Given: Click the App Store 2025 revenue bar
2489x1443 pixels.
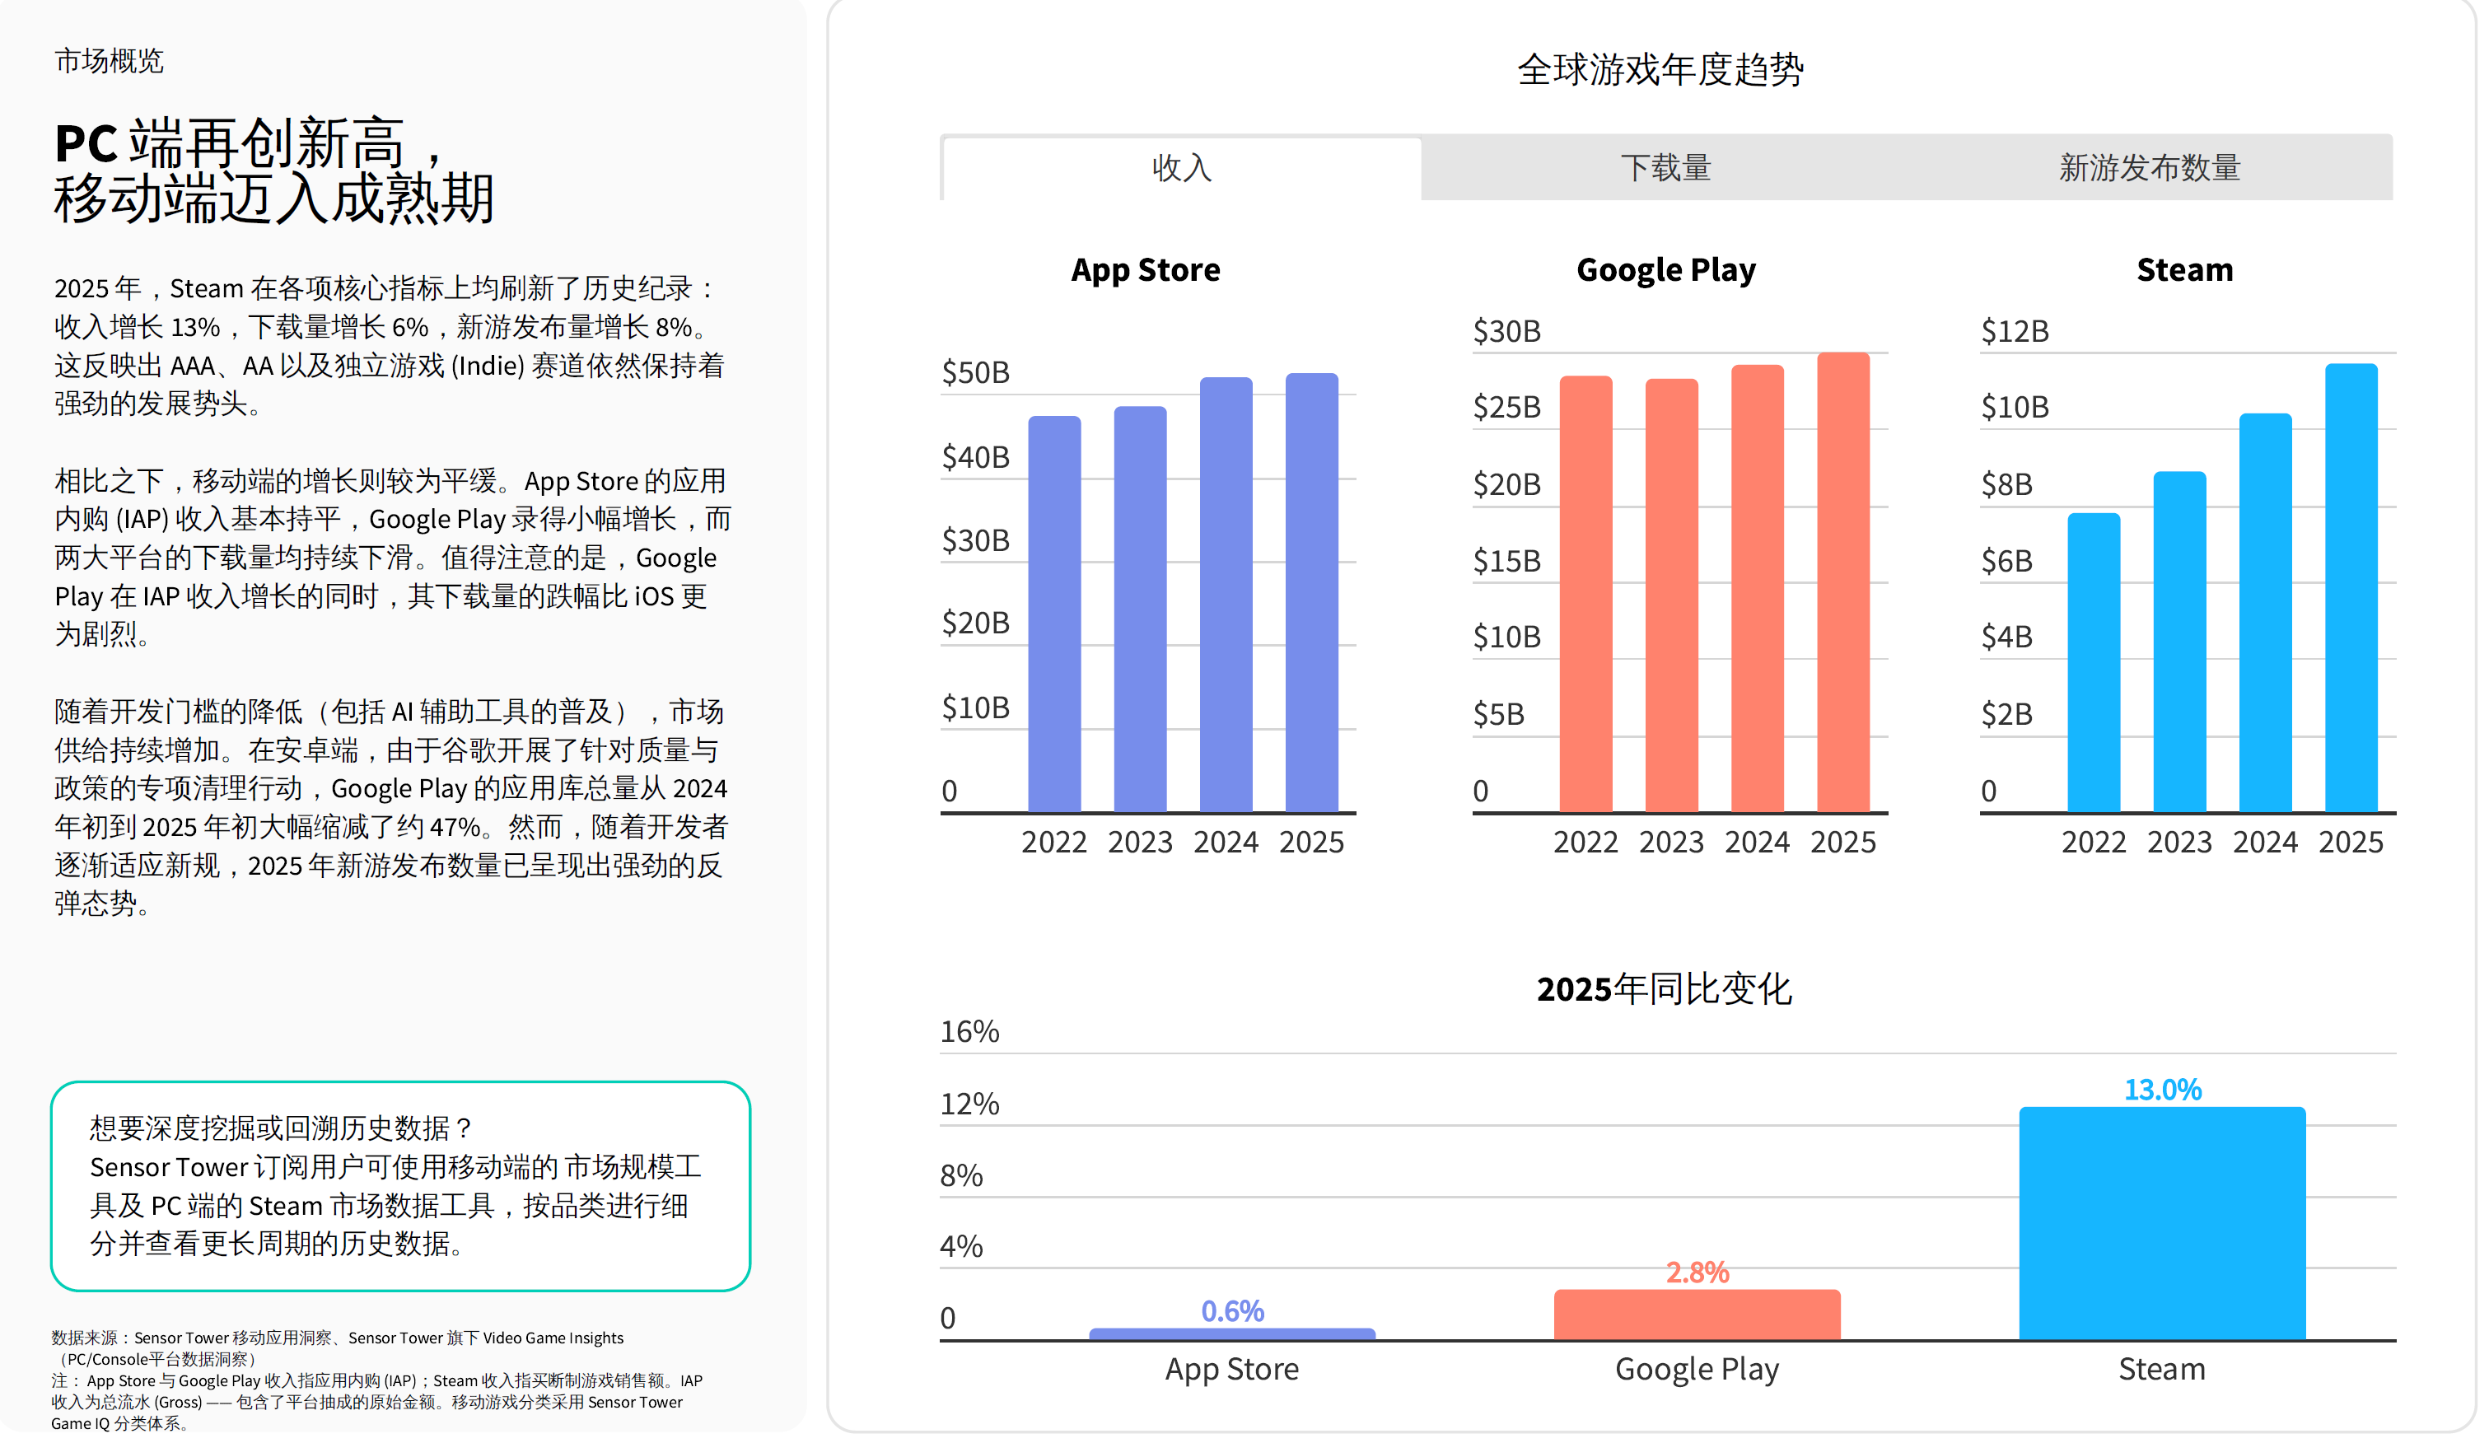Looking at the screenshot, I should click(x=1310, y=593).
